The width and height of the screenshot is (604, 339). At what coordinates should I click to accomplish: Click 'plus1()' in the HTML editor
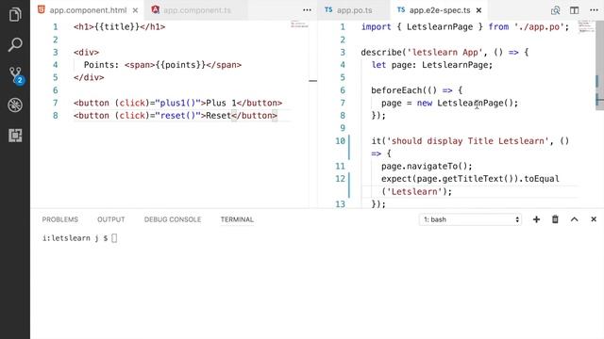click(177, 103)
